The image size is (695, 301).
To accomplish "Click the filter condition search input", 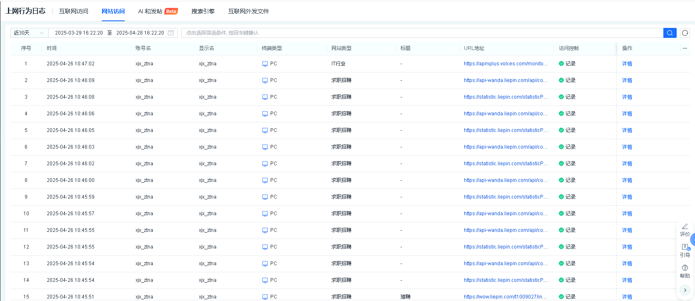I will point(421,33).
